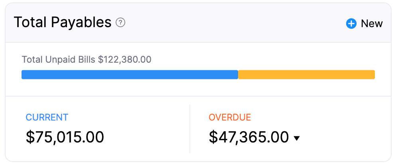Select the OVERDUE label
The width and height of the screenshot is (398, 166).
(230, 117)
